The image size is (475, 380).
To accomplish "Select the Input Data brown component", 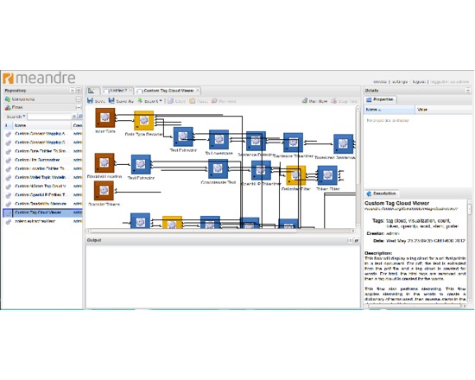I will click(x=105, y=117).
